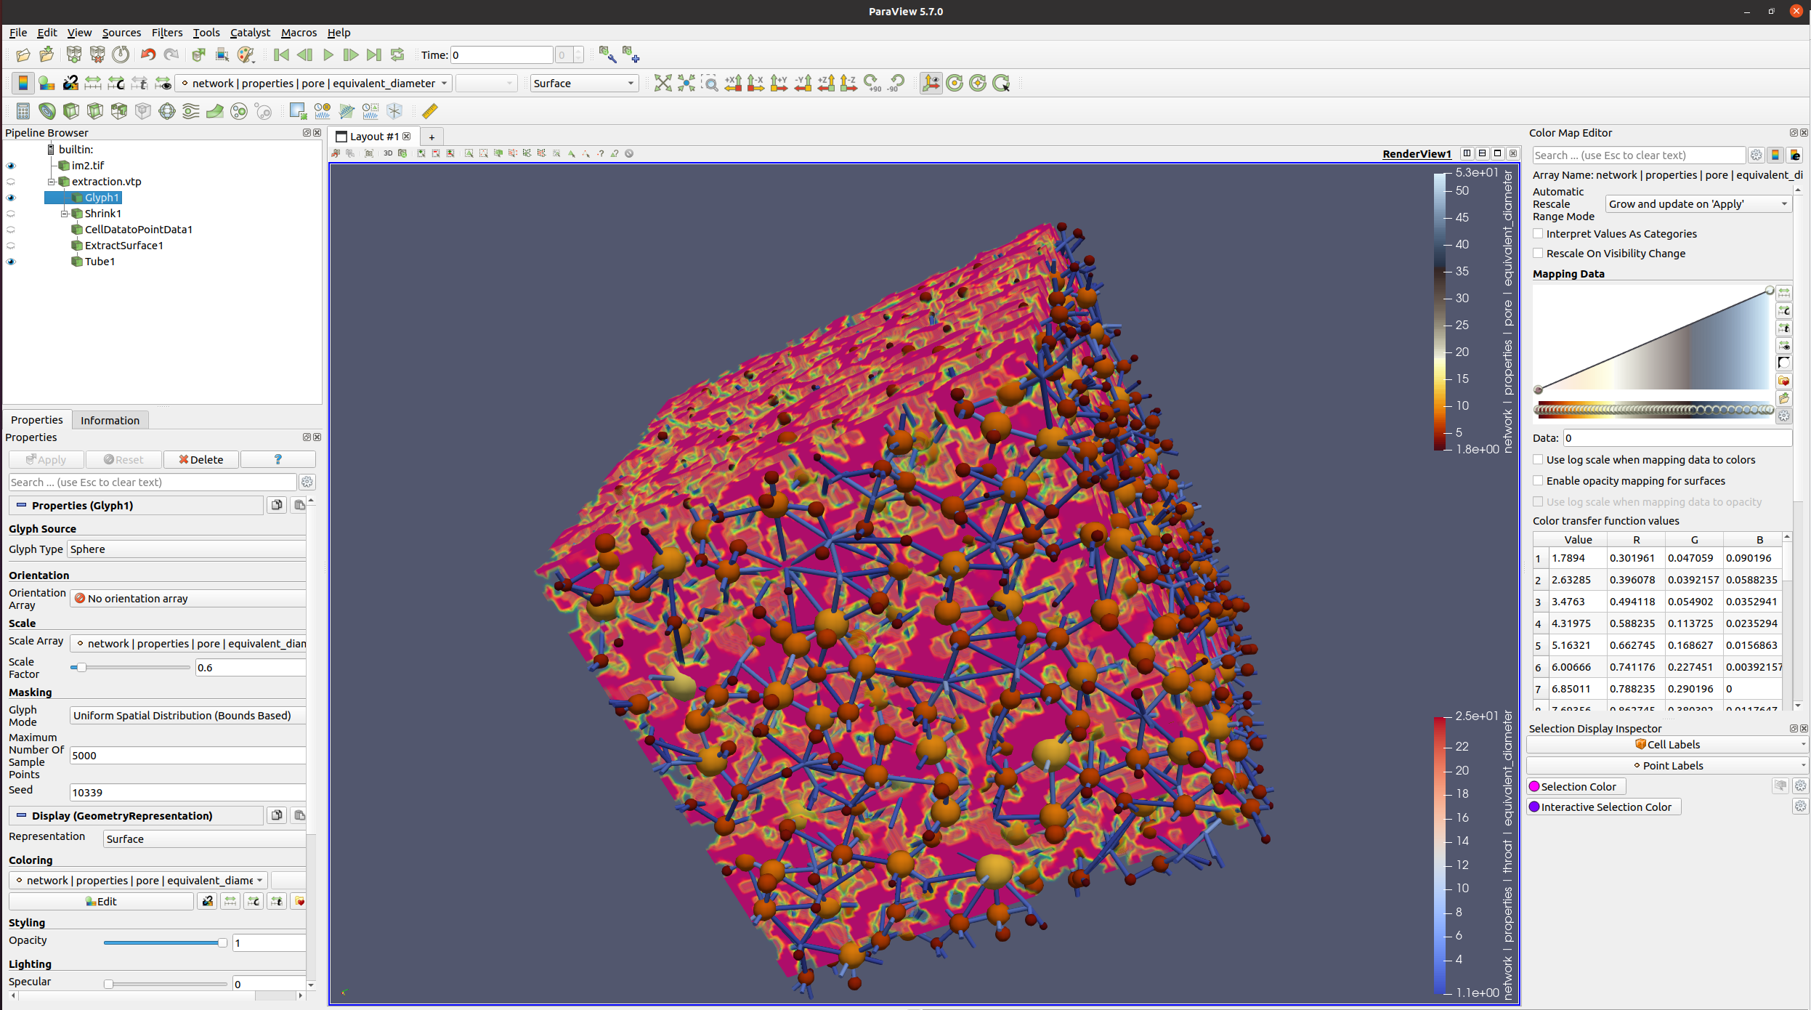
Task: Apply the Contour filter from the toolbar
Action: point(47,111)
